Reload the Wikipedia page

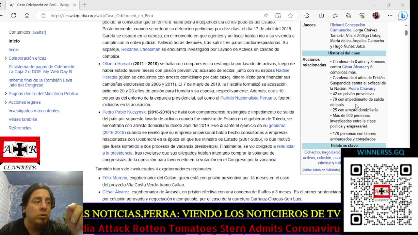(x=13, y=15)
